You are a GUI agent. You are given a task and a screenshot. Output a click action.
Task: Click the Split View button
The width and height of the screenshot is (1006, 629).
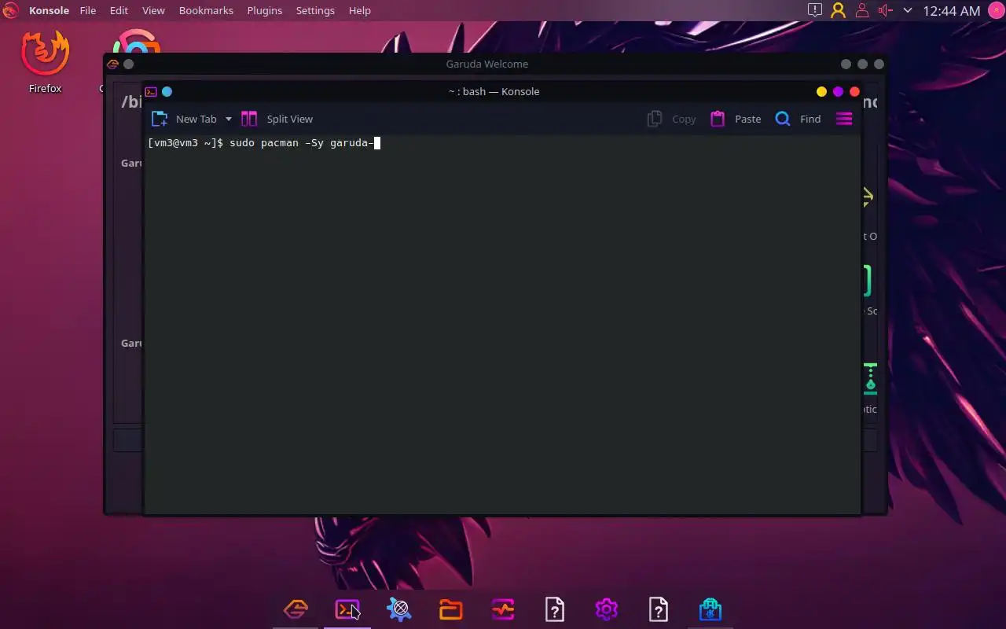(277, 119)
